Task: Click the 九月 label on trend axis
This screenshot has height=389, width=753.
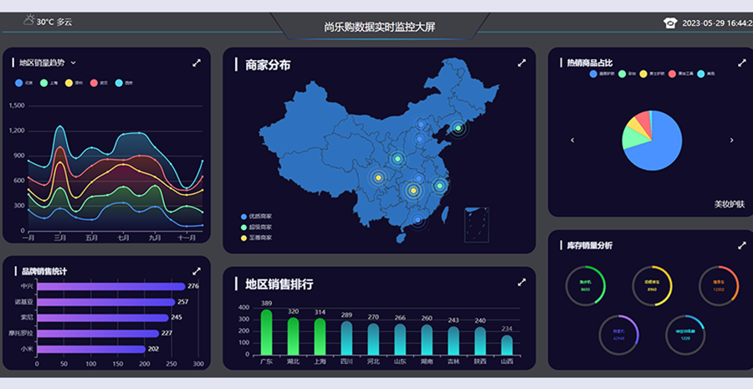Action: pos(155,238)
